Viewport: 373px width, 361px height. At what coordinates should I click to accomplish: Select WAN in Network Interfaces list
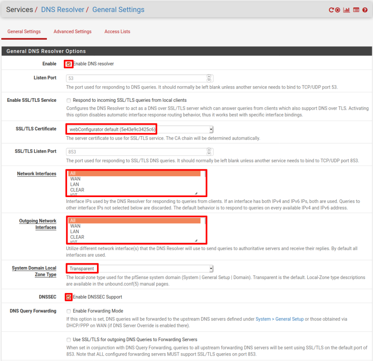click(75, 179)
